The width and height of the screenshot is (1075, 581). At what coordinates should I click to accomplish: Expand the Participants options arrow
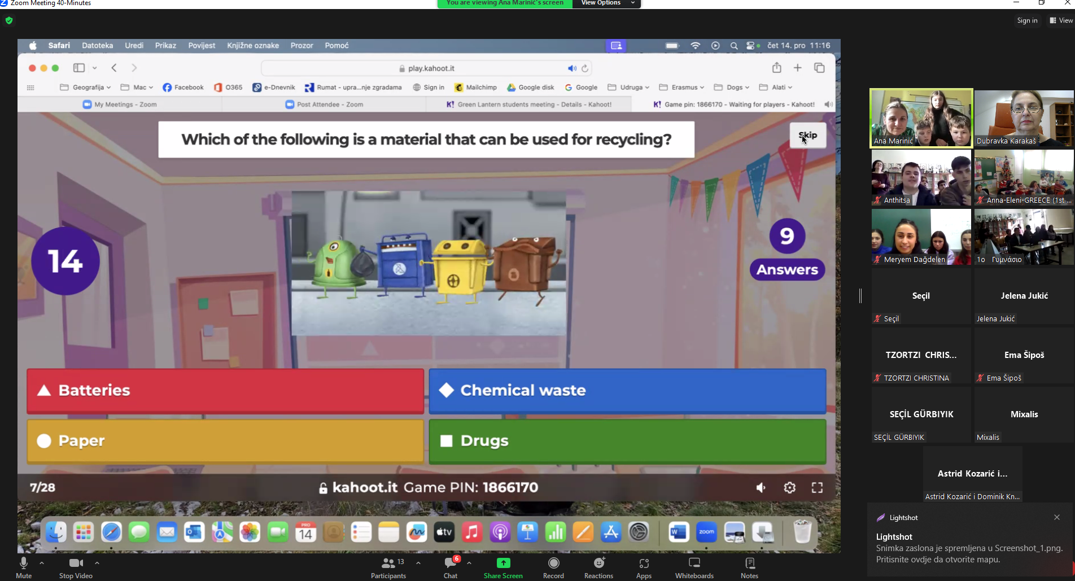pyautogui.click(x=418, y=563)
